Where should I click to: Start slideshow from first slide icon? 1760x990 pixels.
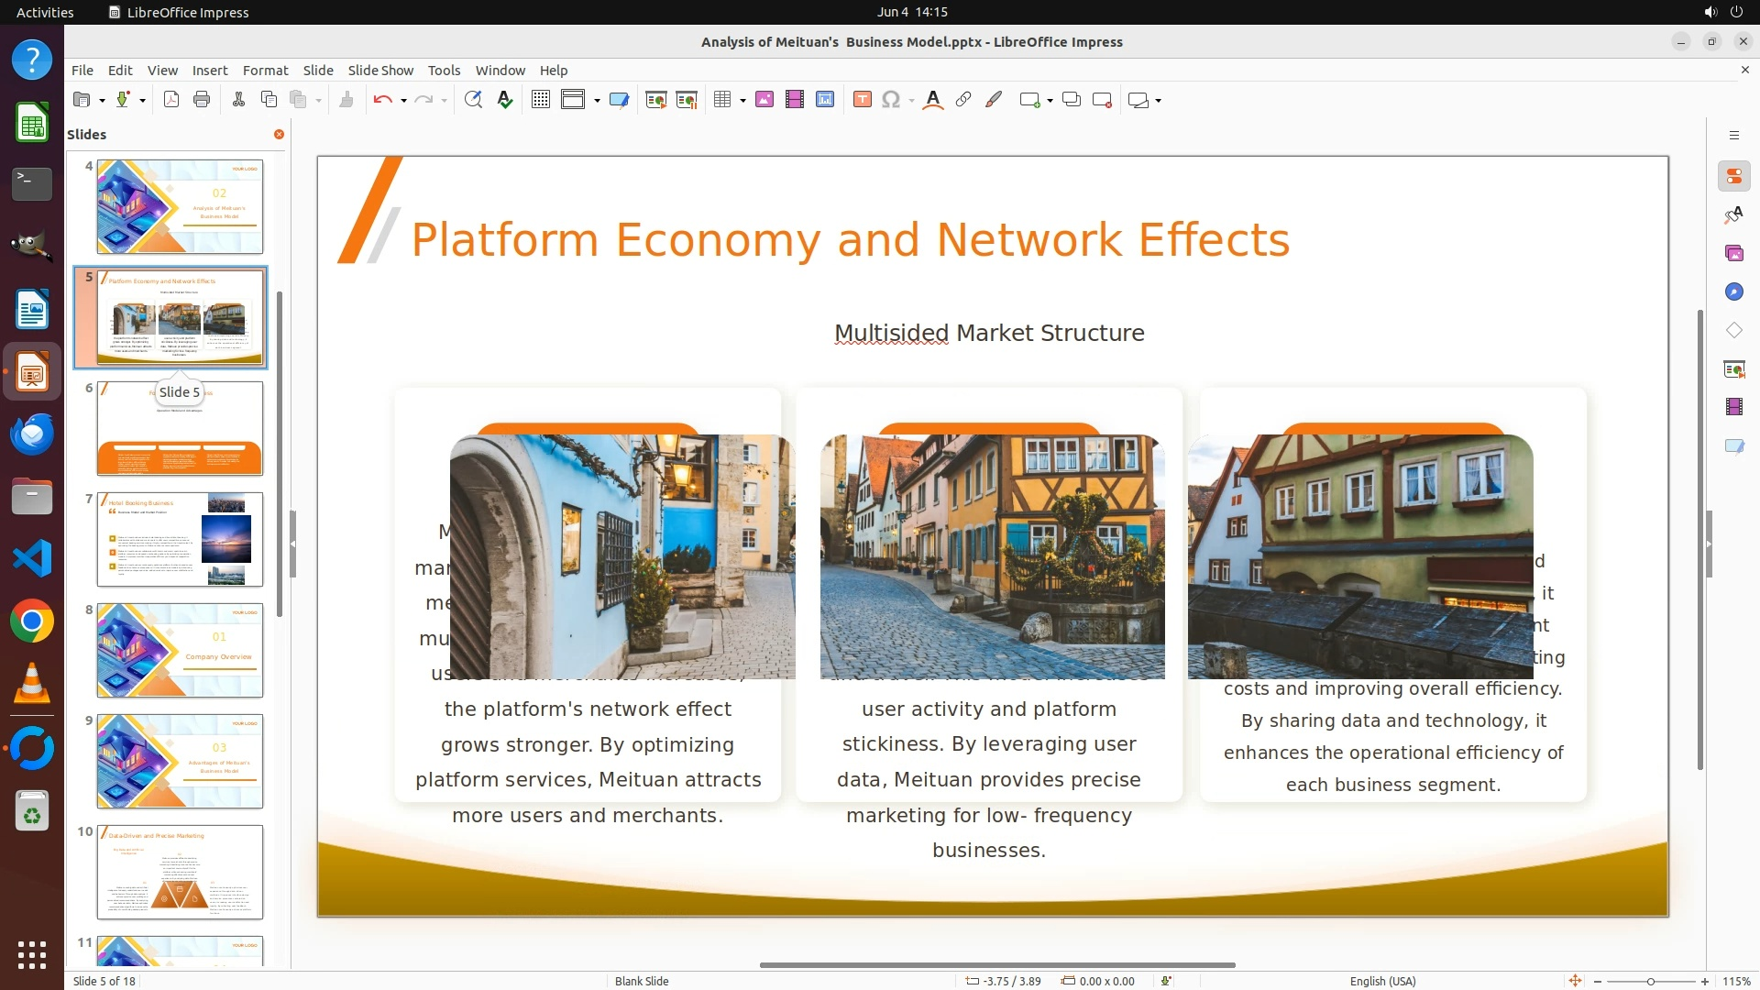tap(656, 100)
